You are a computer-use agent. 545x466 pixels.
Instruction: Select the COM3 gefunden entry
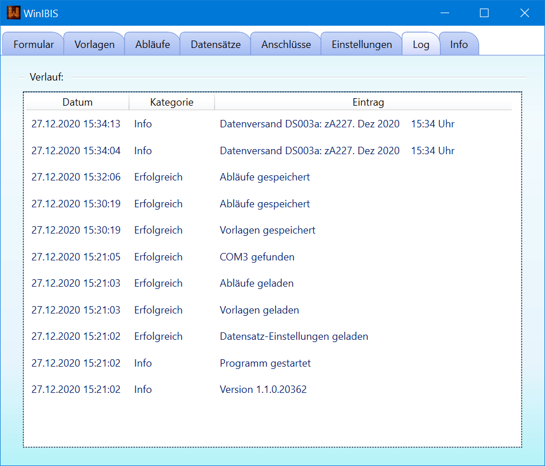[257, 257]
